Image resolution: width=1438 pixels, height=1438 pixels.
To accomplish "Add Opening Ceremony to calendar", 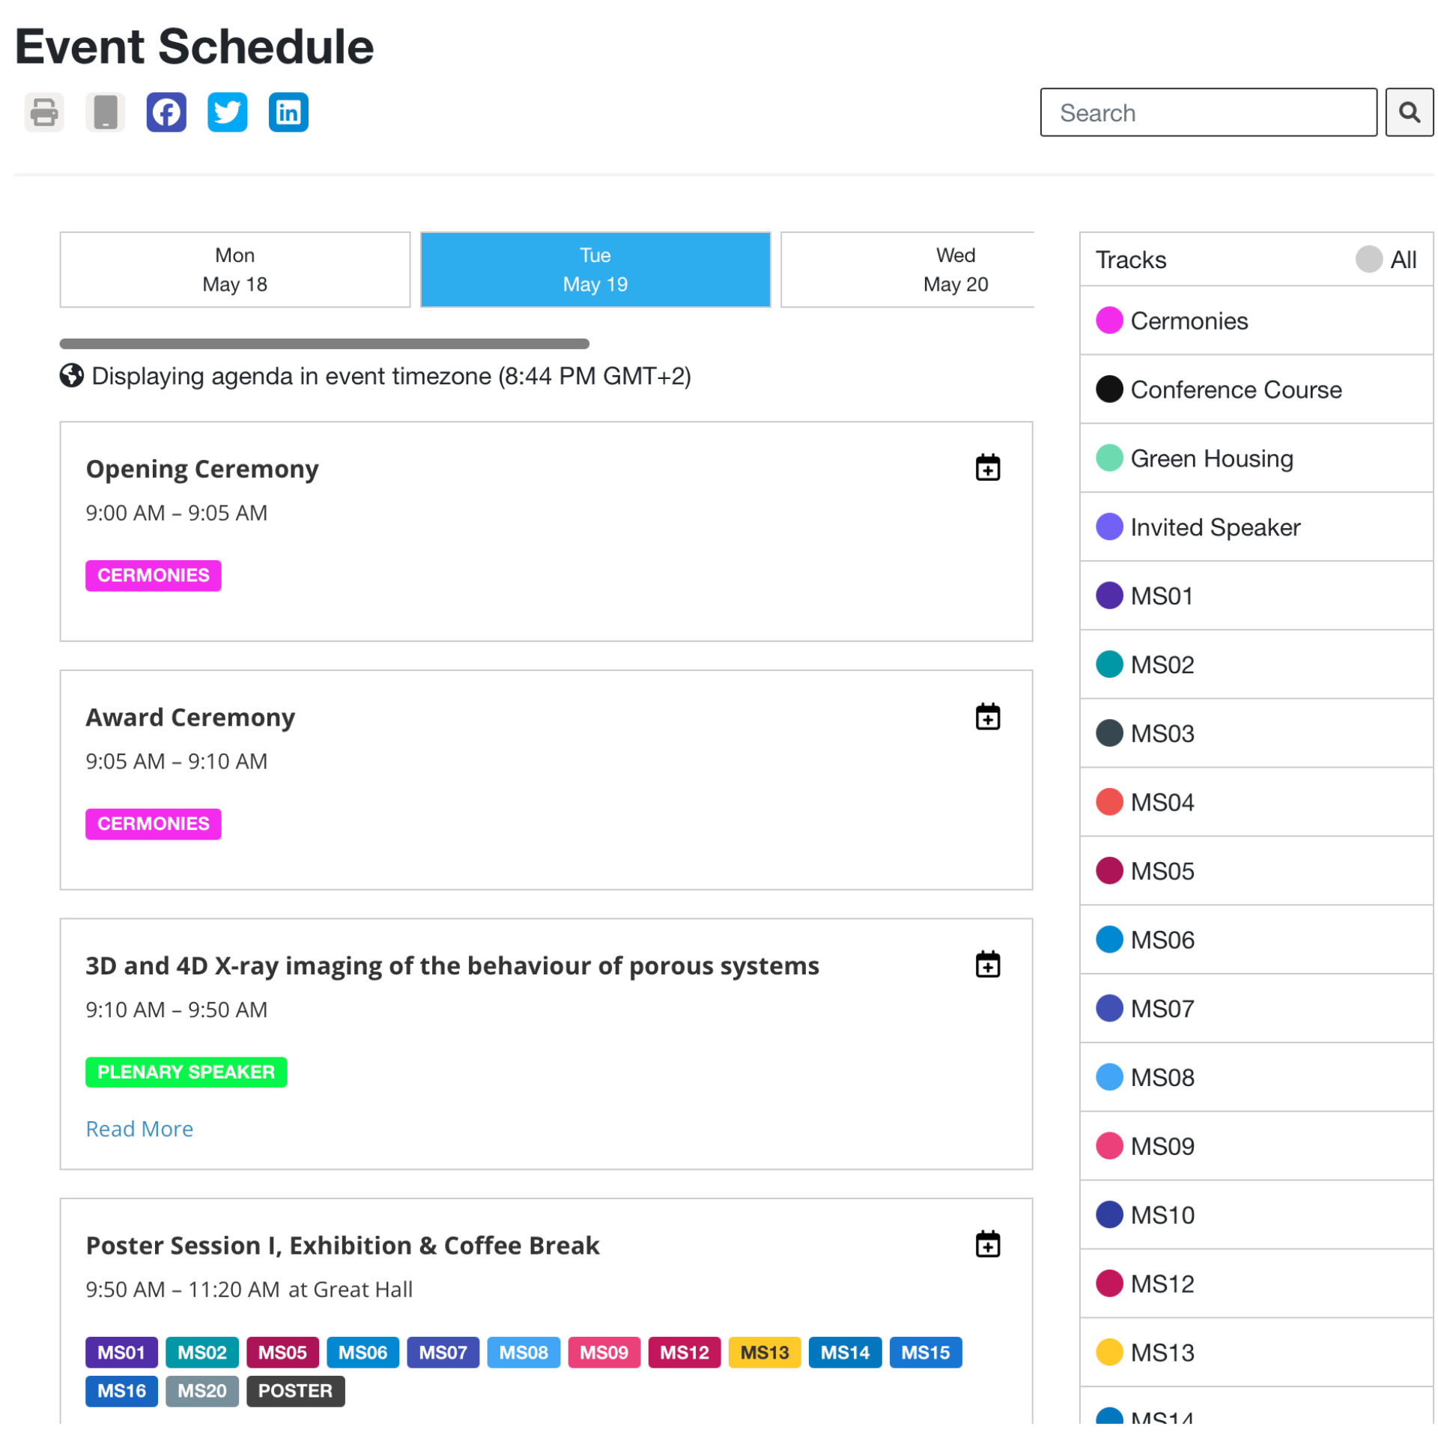I will point(987,467).
